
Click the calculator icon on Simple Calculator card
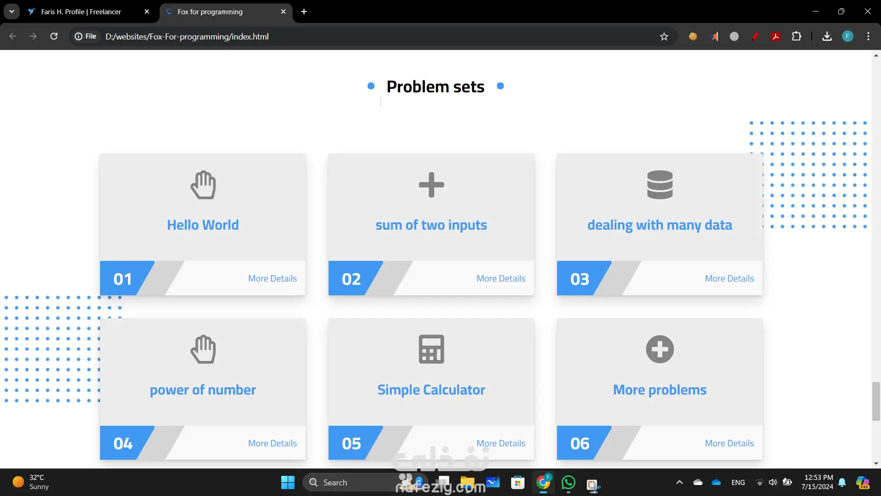click(431, 349)
